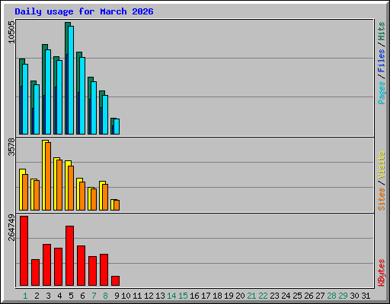Click the orange sites bar for day 8
The width and height of the screenshot is (390, 304).
(105, 197)
